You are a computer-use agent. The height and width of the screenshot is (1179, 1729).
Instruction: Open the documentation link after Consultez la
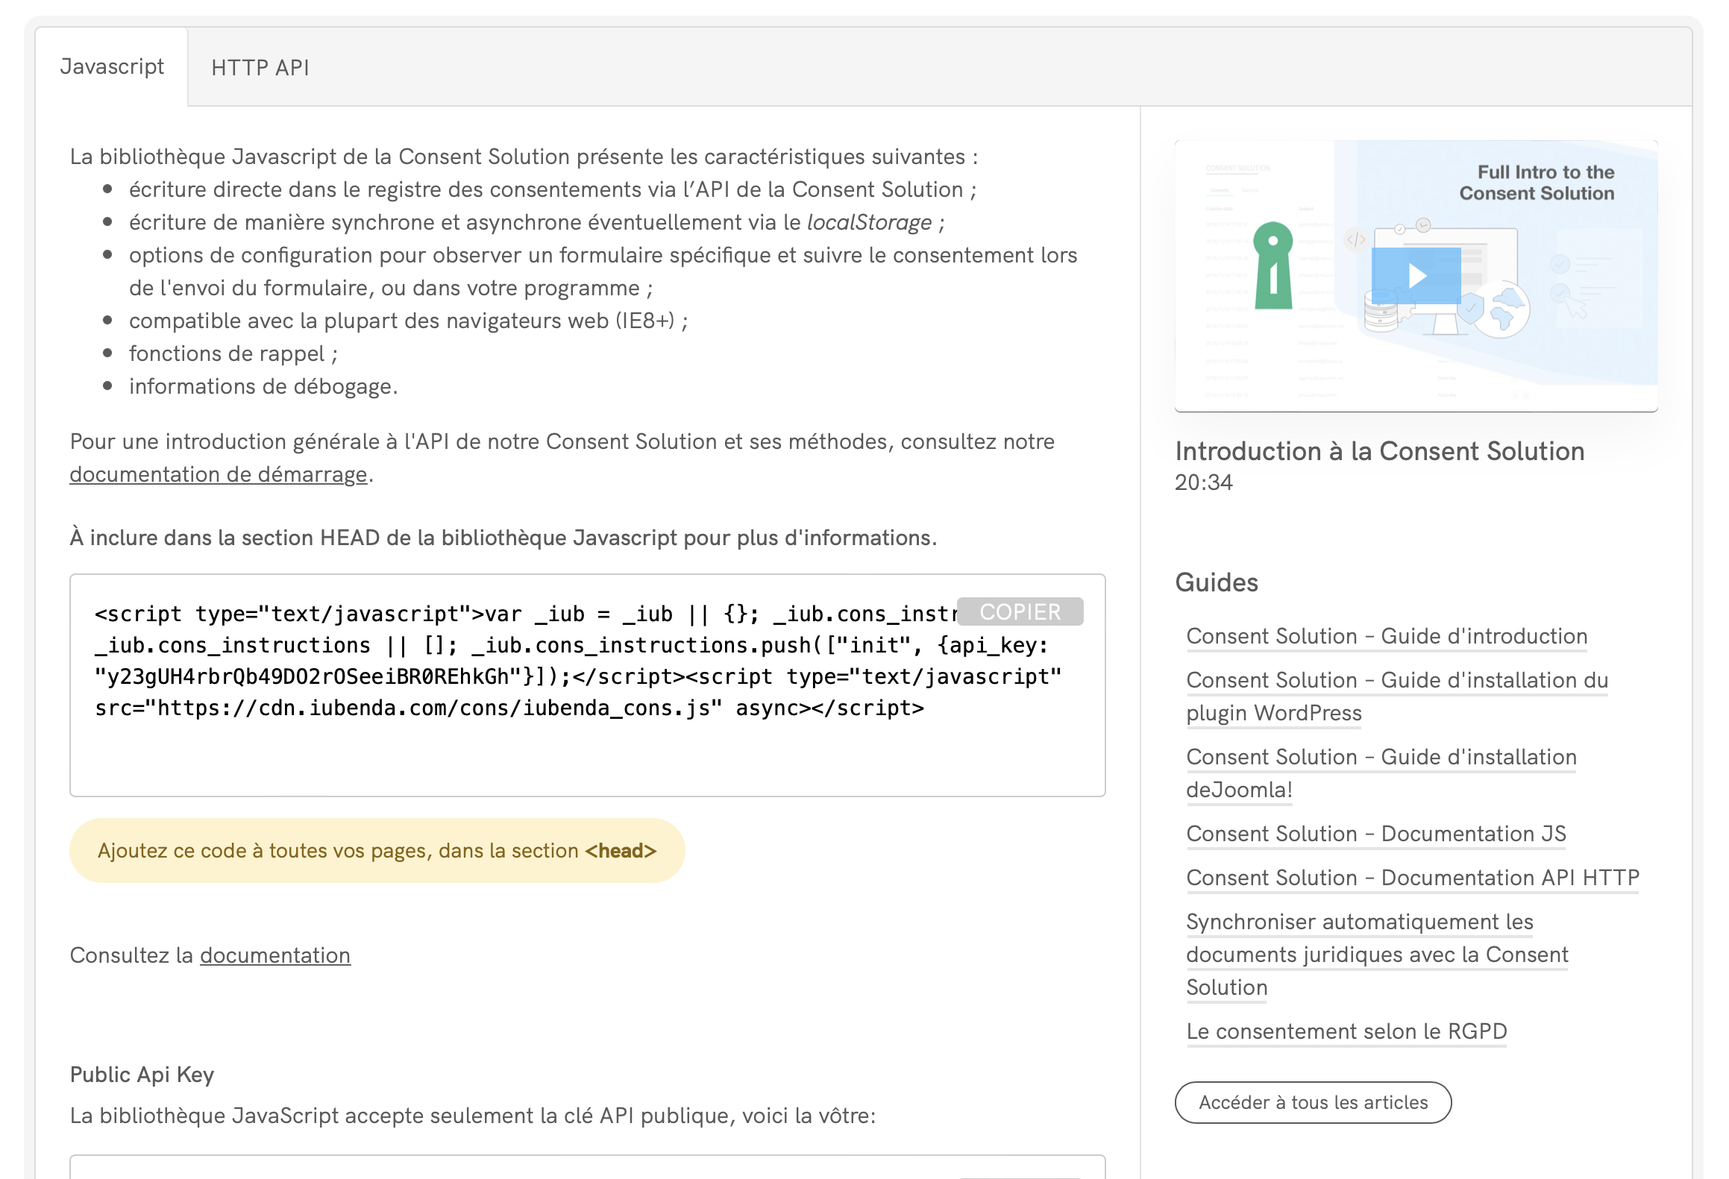[x=274, y=955]
